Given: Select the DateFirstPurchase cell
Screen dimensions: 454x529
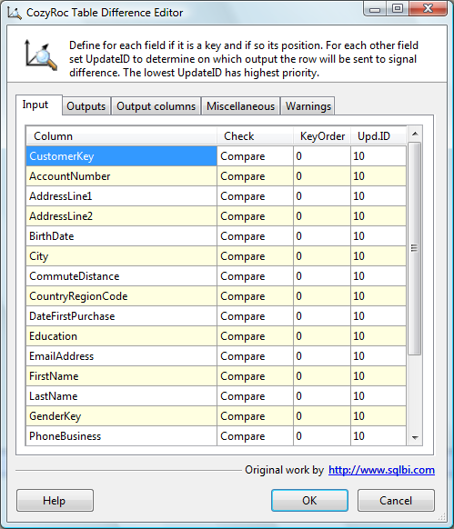Looking at the screenshot, I should pyautogui.click(x=122, y=316).
